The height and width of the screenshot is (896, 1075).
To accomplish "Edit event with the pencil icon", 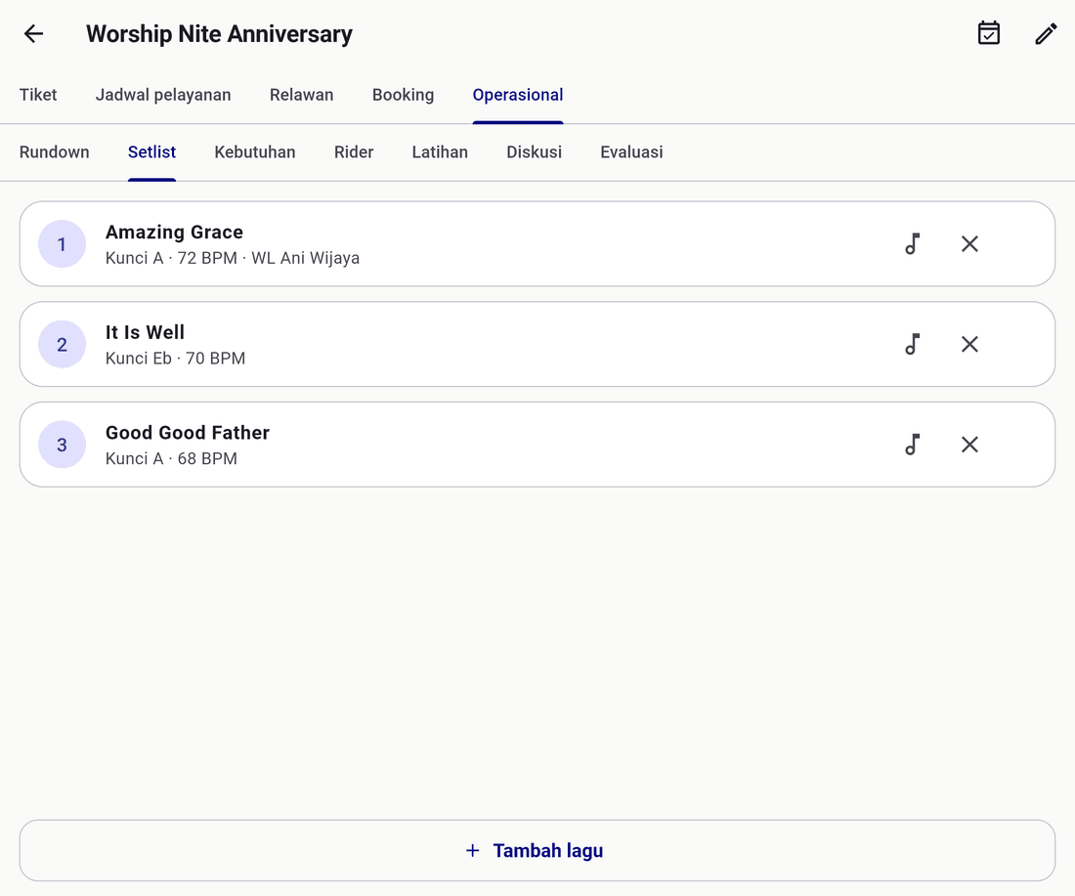I will (1047, 33).
